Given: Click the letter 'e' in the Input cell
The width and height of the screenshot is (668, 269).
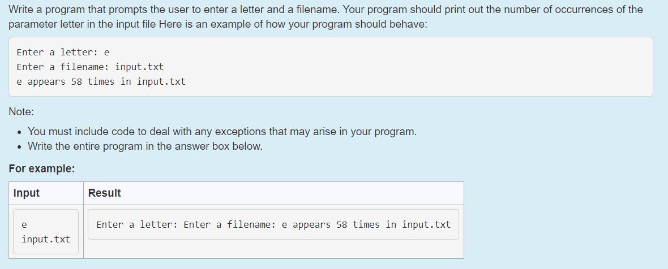Looking at the screenshot, I should [x=24, y=224].
